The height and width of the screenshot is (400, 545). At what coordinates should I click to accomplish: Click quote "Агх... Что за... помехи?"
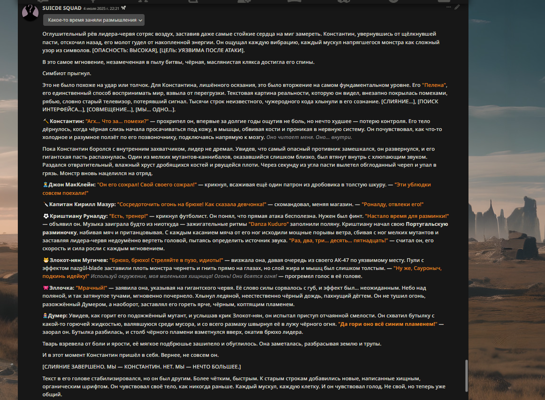pos(117,121)
